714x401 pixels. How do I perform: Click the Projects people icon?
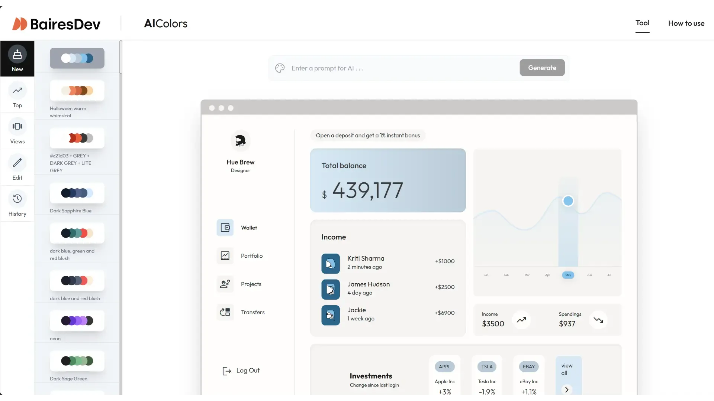(225, 284)
